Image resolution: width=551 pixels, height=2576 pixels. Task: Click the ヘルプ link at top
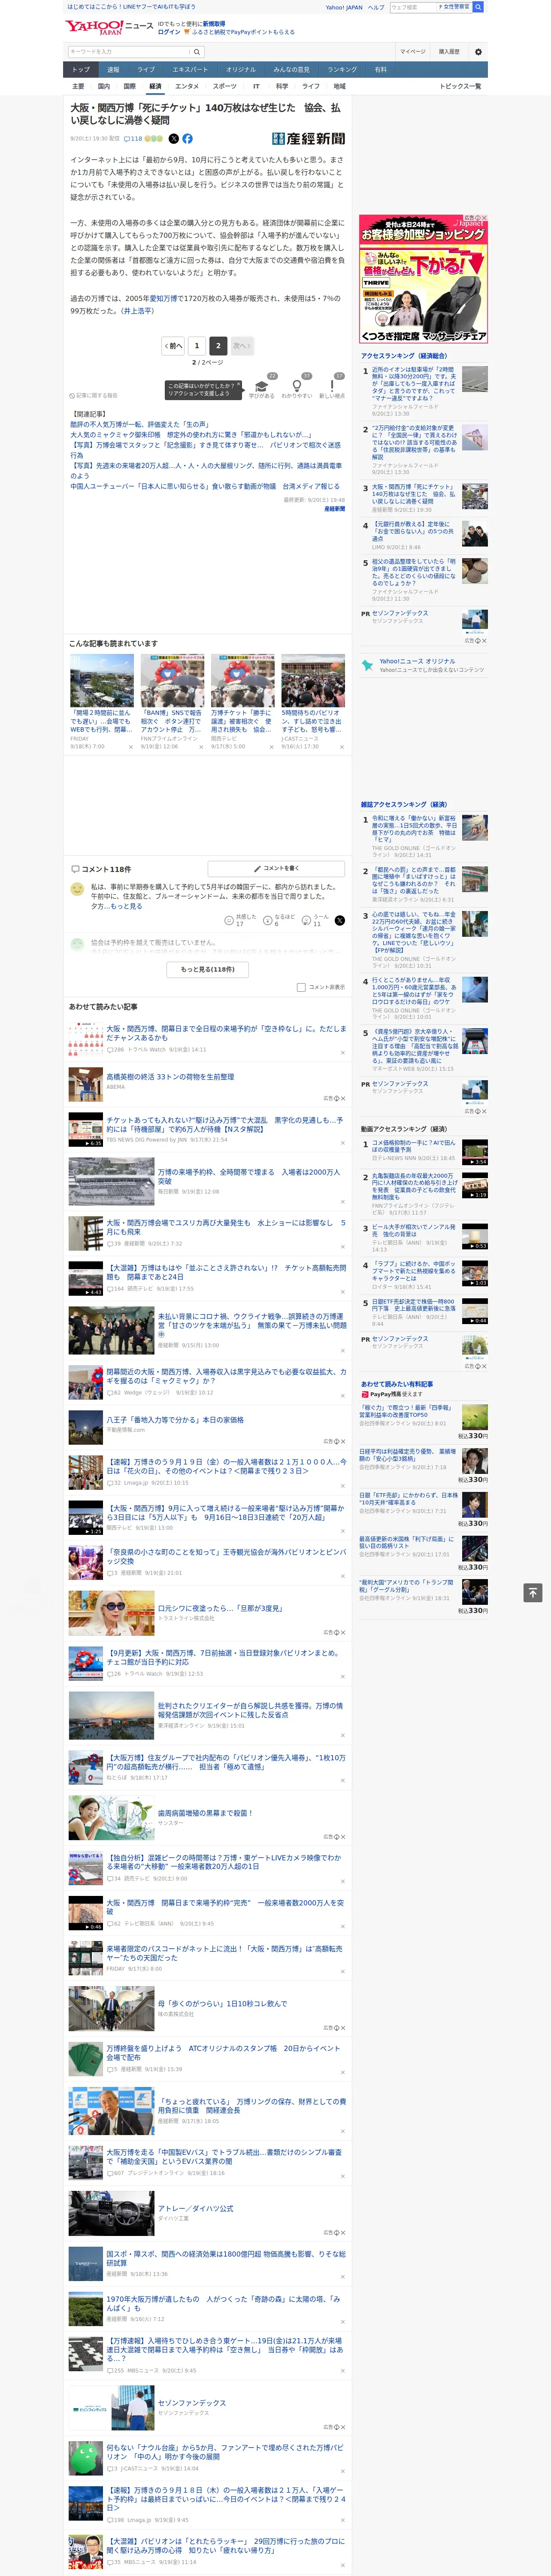click(x=376, y=7)
